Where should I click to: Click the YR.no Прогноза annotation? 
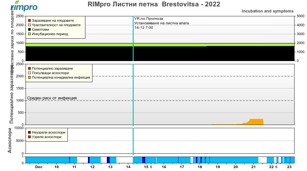click(x=148, y=19)
